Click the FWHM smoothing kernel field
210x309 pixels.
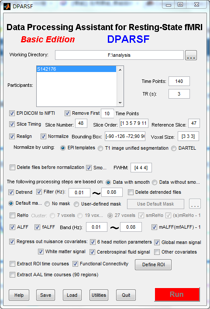pos(141,168)
